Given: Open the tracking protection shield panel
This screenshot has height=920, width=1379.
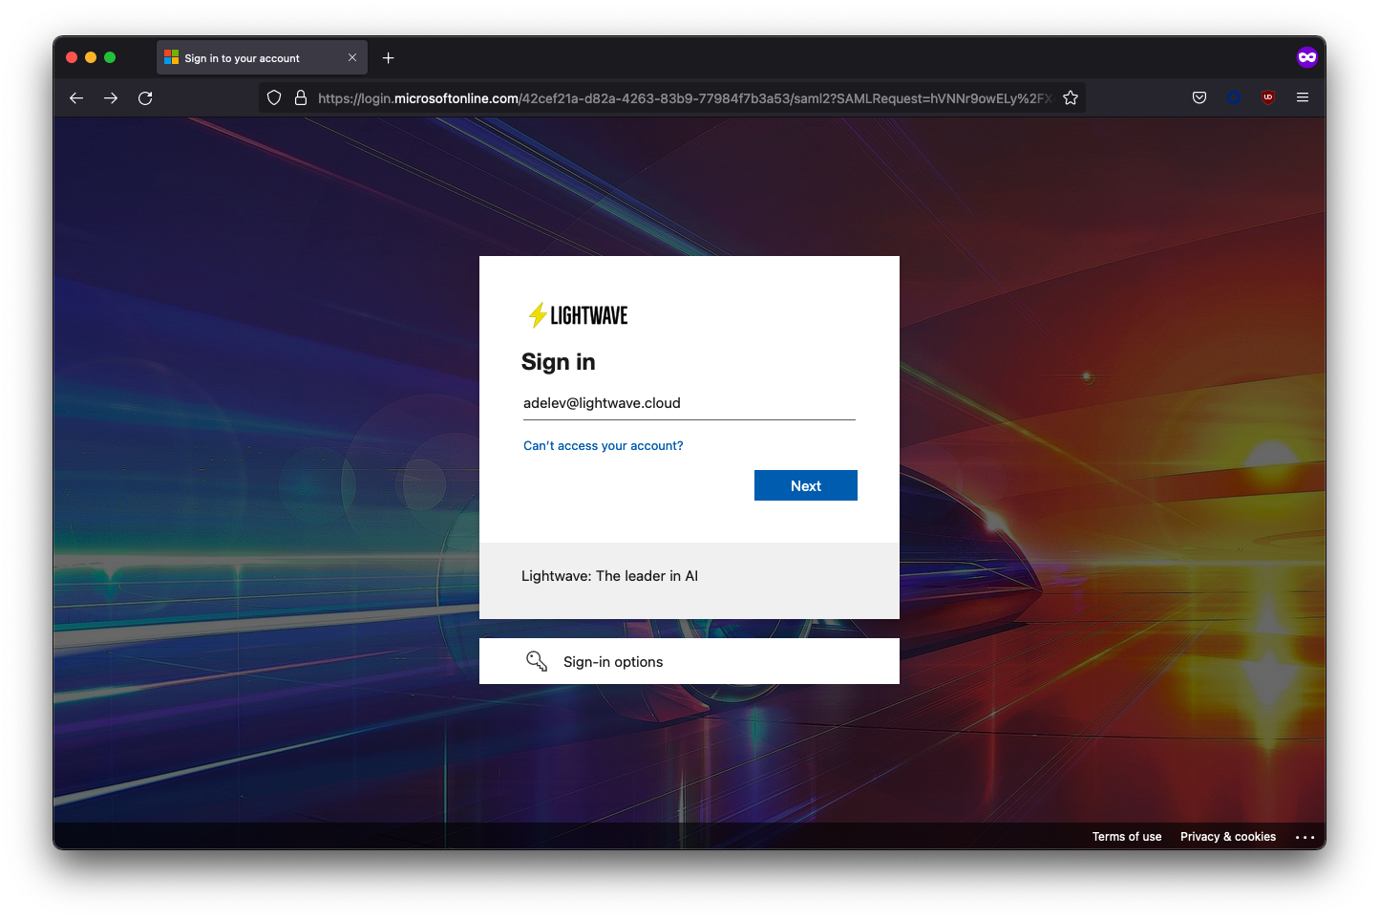Looking at the screenshot, I should pyautogui.click(x=274, y=97).
